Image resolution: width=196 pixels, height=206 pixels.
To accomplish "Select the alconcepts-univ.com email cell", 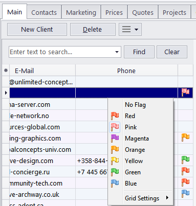I will [42, 149].
